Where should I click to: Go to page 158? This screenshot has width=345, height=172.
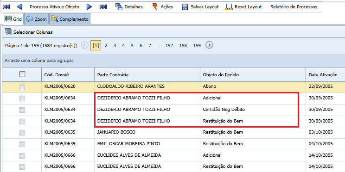tap(183, 46)
